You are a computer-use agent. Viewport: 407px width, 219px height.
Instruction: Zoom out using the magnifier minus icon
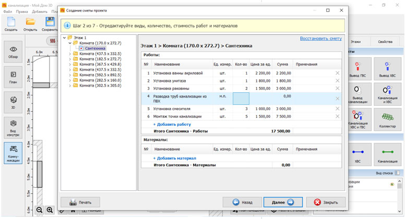(39, 210)
